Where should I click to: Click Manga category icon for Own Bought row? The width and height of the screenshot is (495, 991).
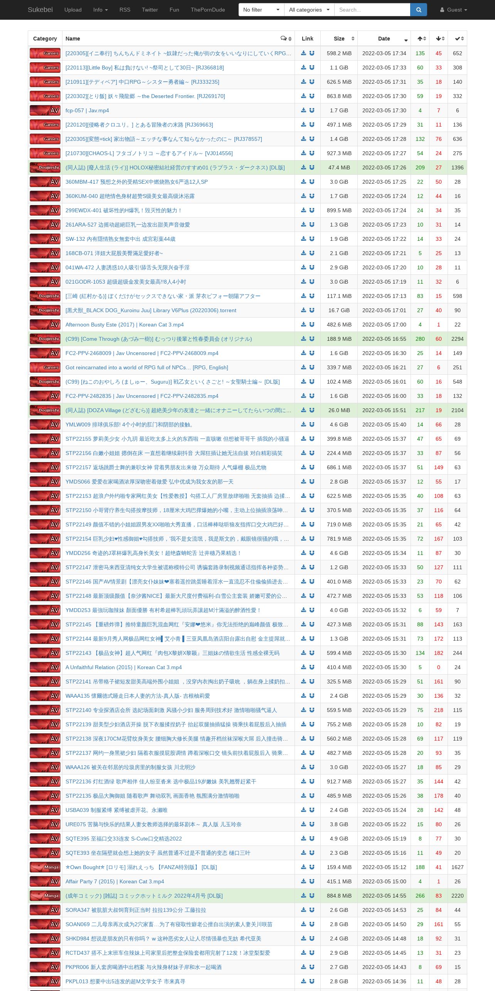click(x=45, y=867)
